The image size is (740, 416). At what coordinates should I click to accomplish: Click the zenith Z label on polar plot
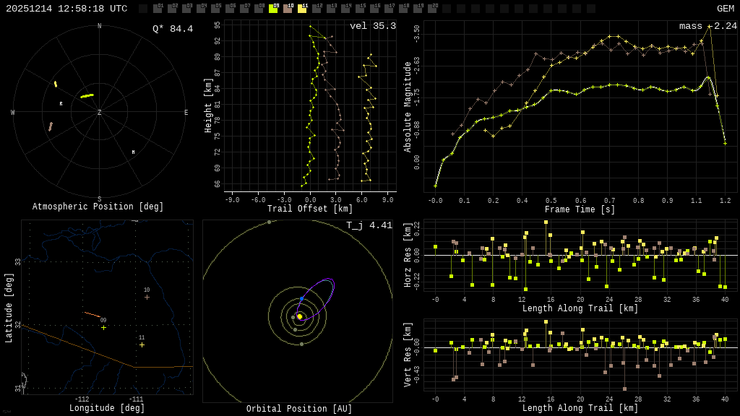100,113
